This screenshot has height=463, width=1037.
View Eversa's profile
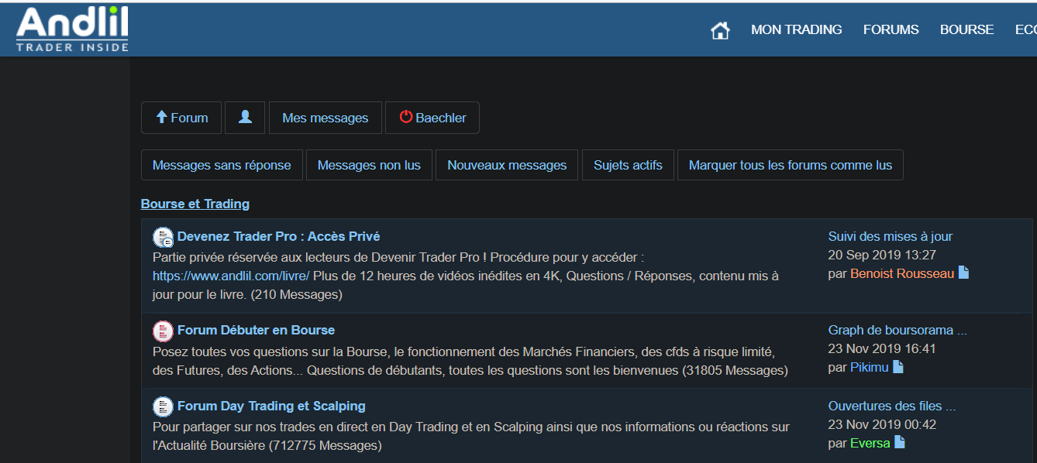pyautogui.click(x=870, y=444)
